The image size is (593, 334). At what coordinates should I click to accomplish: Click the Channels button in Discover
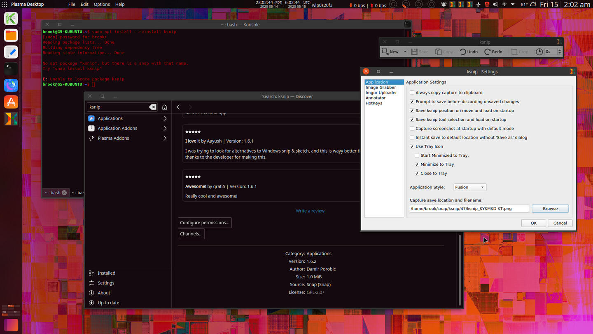191,234
